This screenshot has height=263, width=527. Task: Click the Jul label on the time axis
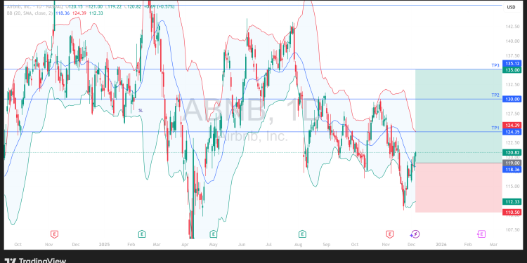269,245
